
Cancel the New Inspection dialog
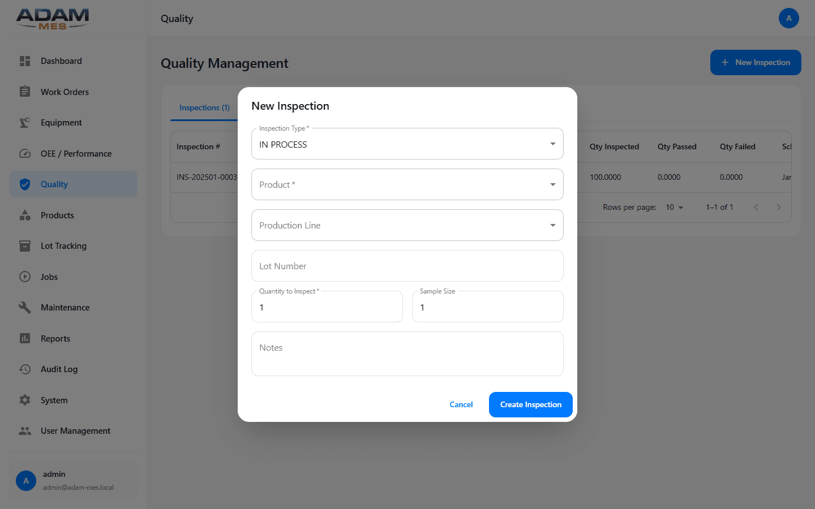[x=461, y=404]
